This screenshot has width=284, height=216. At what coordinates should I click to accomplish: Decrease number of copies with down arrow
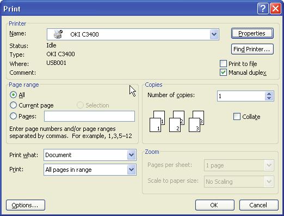pos(269,98)
